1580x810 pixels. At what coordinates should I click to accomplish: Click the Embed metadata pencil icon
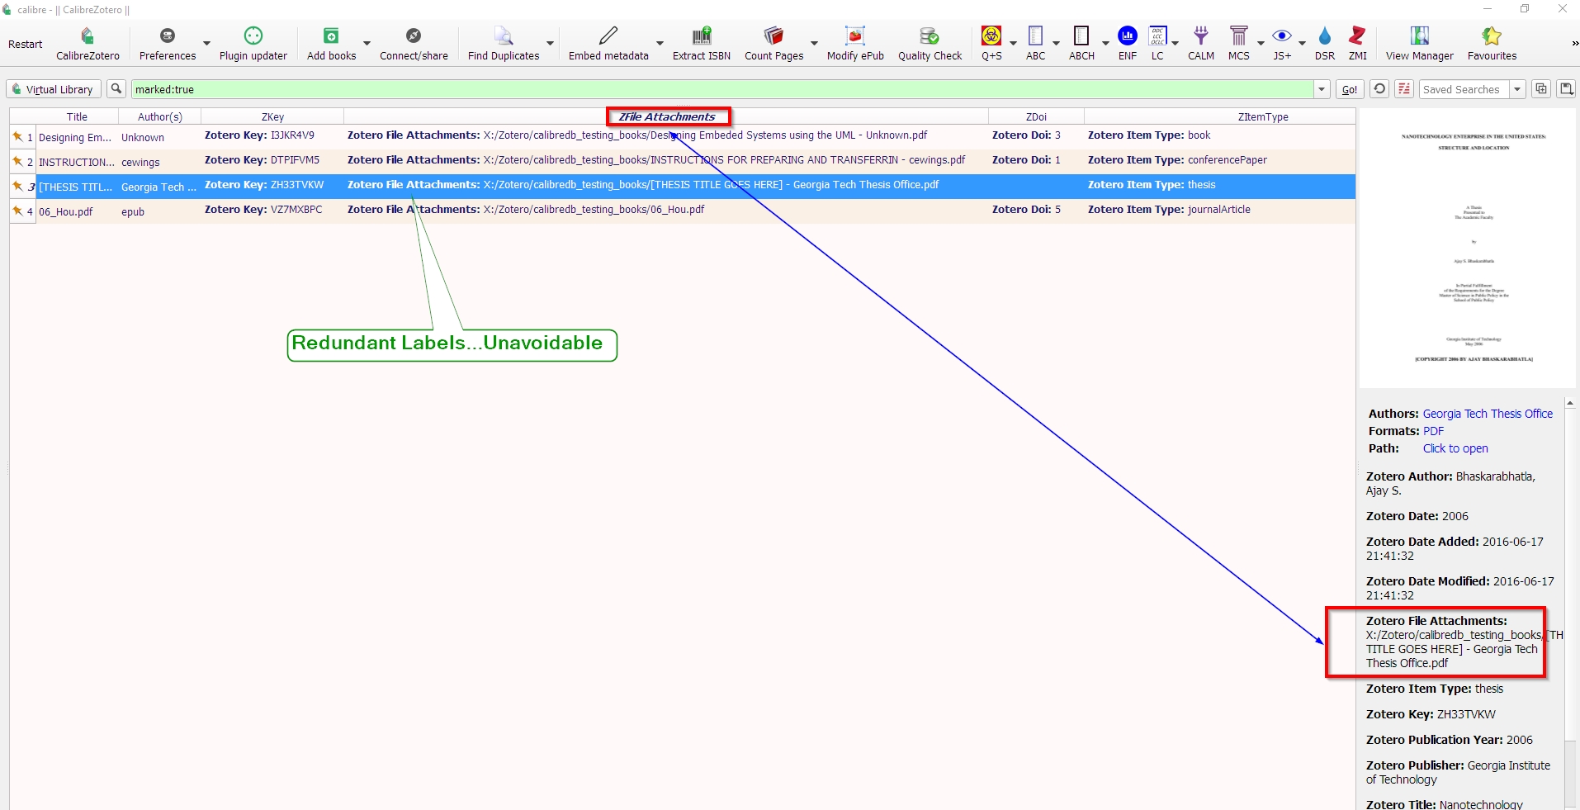tap(608, 36)
